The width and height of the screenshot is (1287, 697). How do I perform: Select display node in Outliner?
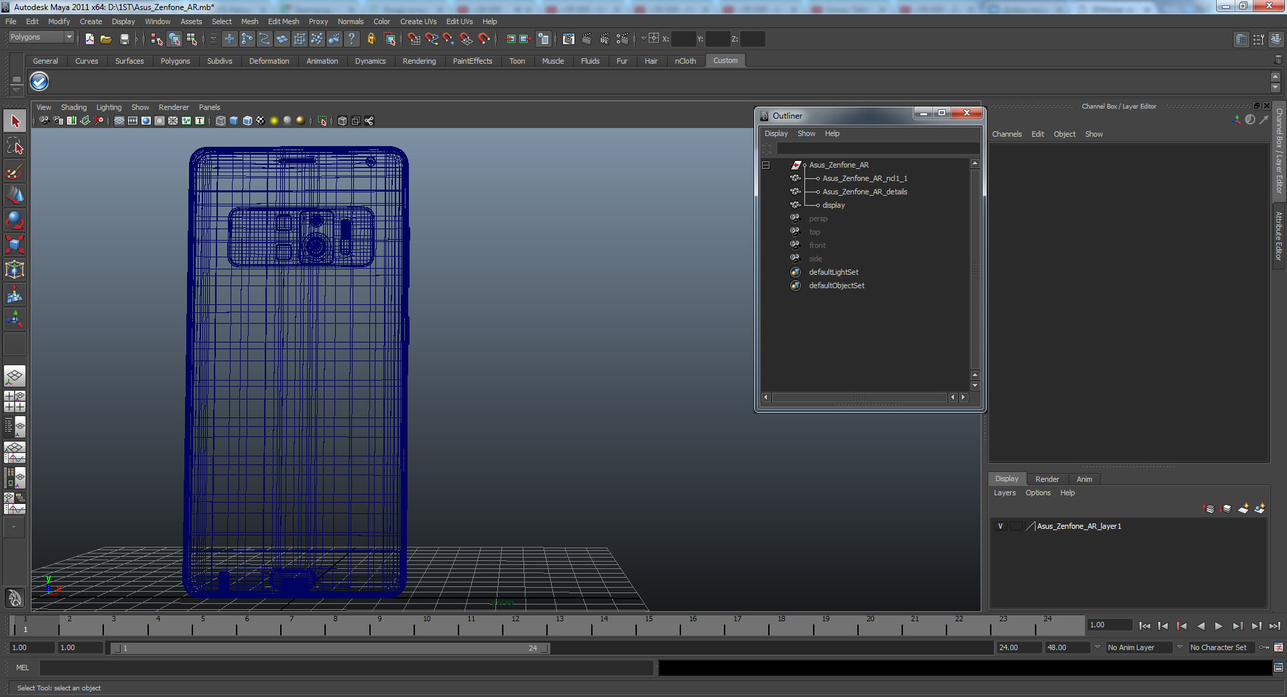[x=833, y=205]
